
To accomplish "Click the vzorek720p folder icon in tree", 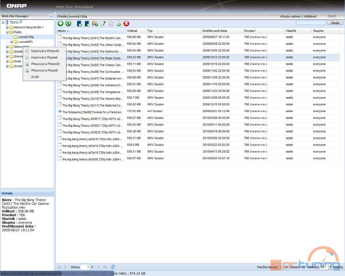I will (16, 37).
